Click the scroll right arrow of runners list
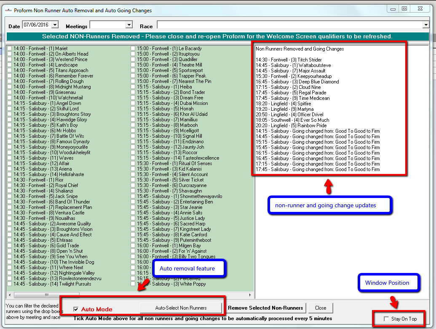Image resolution: width=436 pixels, height=329 pixels. pyautogui.click(x=250, y=295)
